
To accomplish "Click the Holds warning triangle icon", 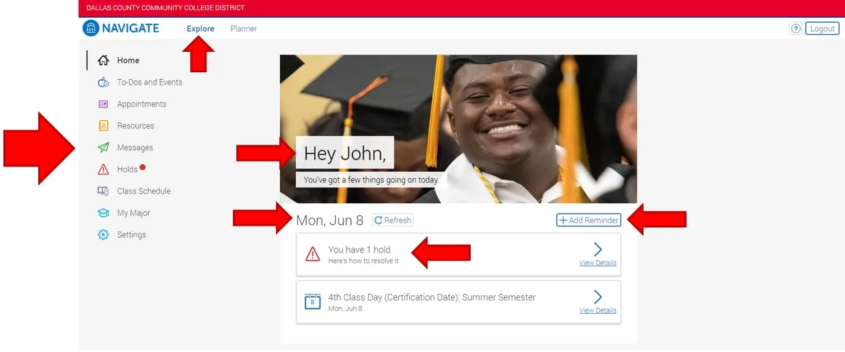I will [x=104, y=170].
